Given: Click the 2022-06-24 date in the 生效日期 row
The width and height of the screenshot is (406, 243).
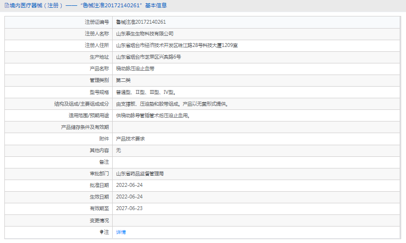Looking at the screenshot, I should click(x=129, y=197).
